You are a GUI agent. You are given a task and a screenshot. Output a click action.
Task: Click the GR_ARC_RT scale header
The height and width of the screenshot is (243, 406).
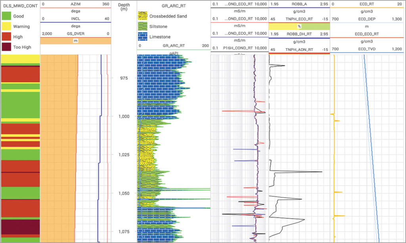point(174,46)
